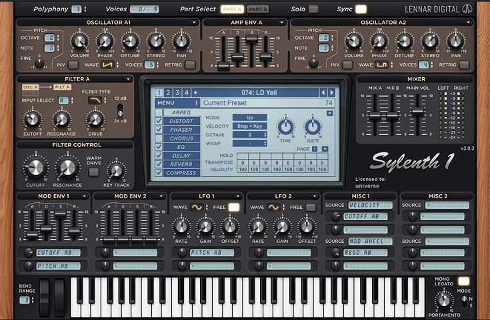Click the Oscillator A1 Stereo knob
The image size is (490, 320).
tap(155, 41)
